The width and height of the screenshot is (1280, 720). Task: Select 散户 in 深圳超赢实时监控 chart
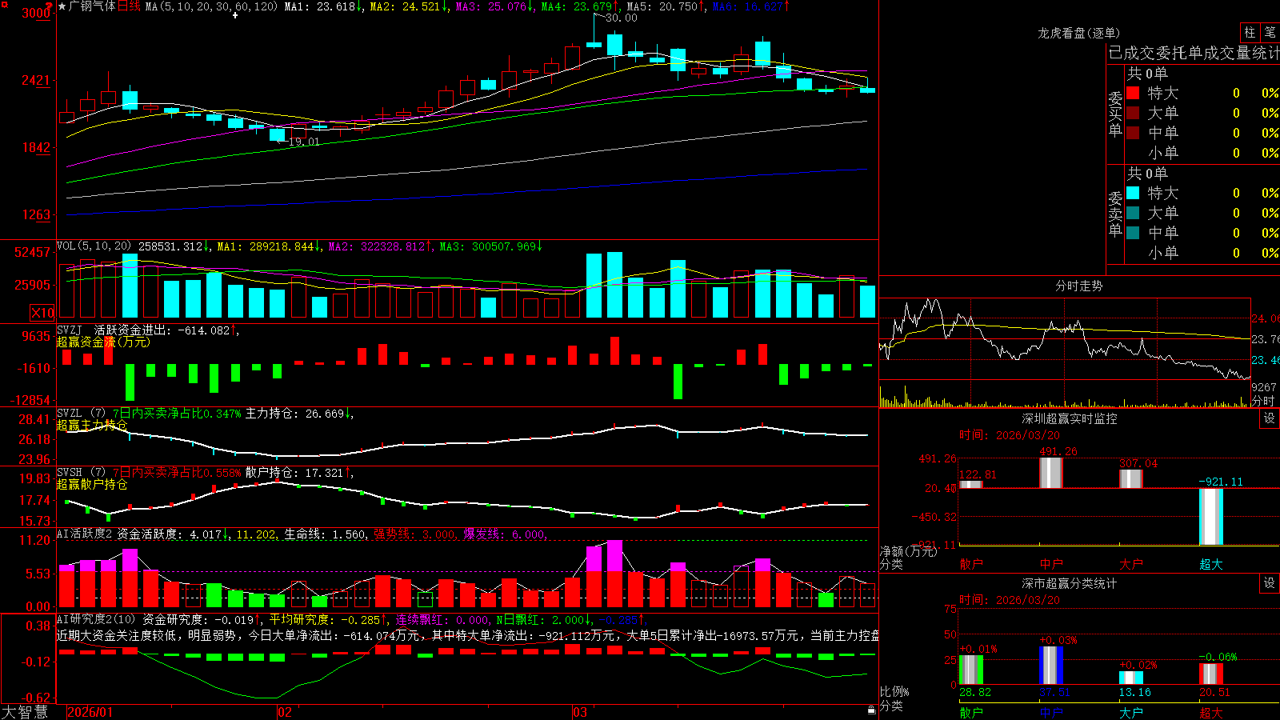tap(971, 564)
